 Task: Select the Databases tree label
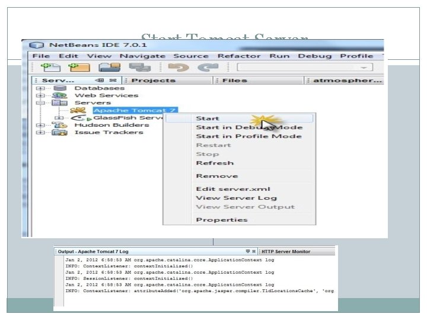(100, 88)
